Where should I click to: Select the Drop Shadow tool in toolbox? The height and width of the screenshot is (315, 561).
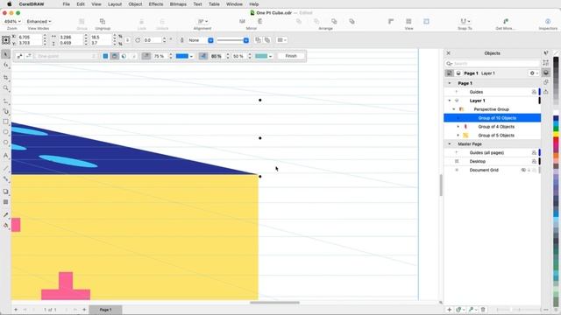[6, 192]
